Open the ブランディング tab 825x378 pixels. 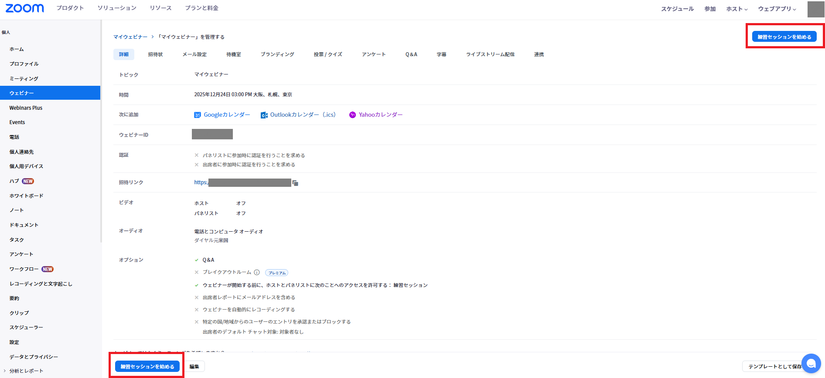tap(277, 54)
